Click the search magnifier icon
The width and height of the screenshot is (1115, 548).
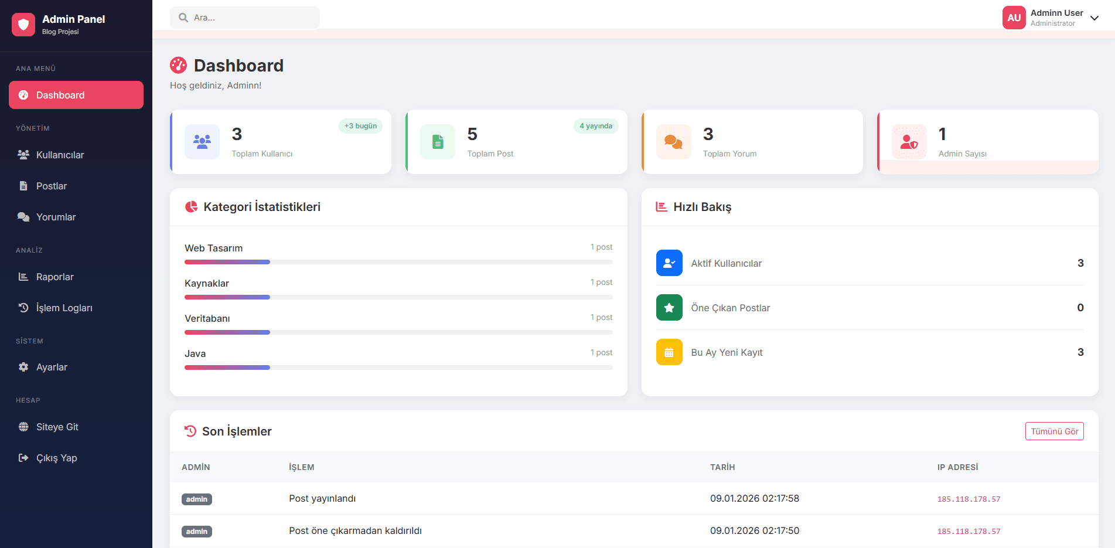coord(182,18)
